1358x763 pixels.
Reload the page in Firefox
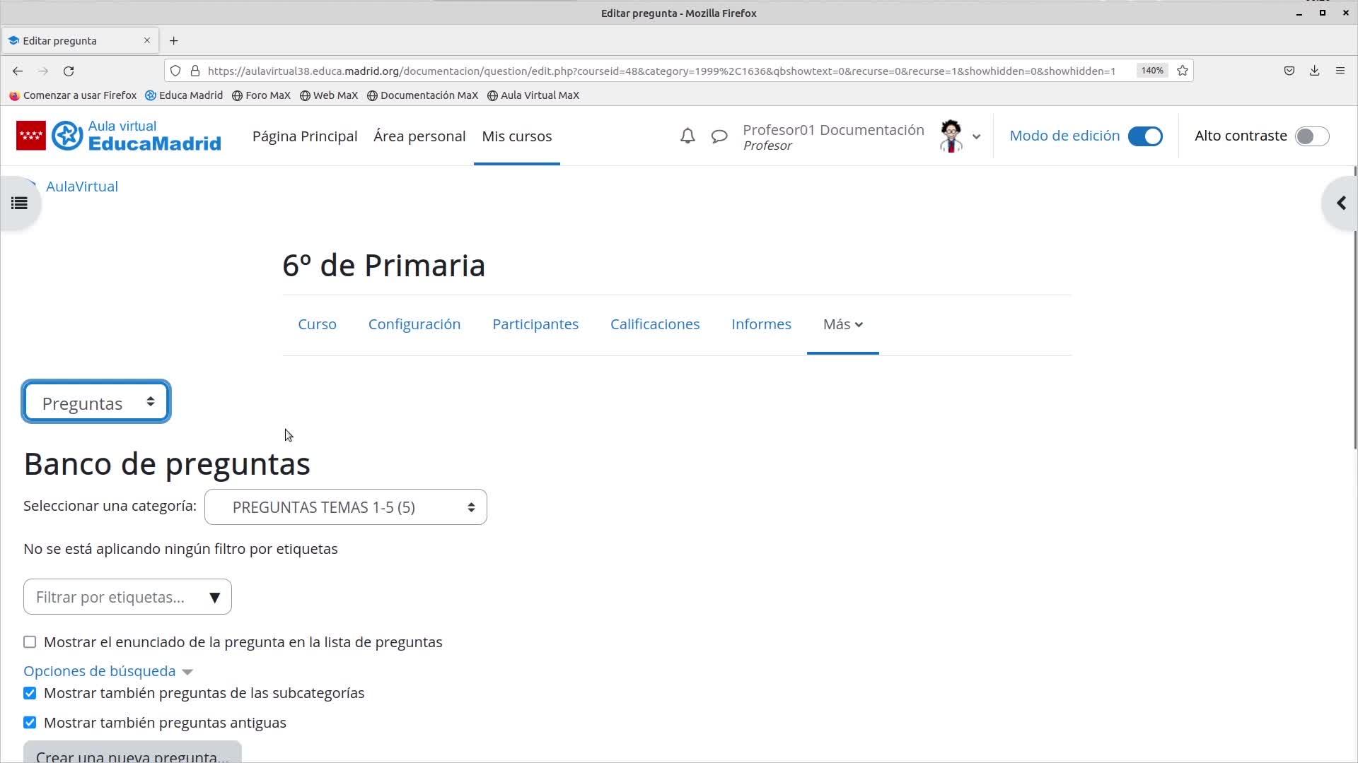69,71
